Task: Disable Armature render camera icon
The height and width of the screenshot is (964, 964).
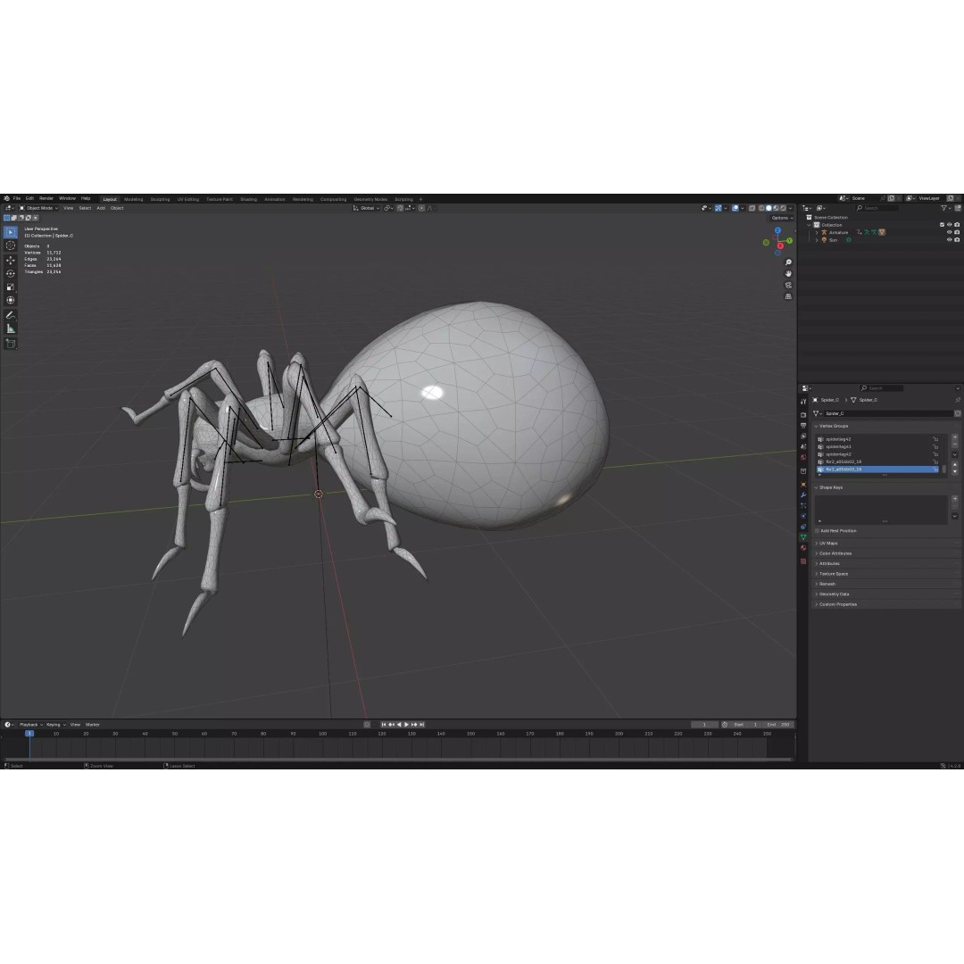Action: 957,232
